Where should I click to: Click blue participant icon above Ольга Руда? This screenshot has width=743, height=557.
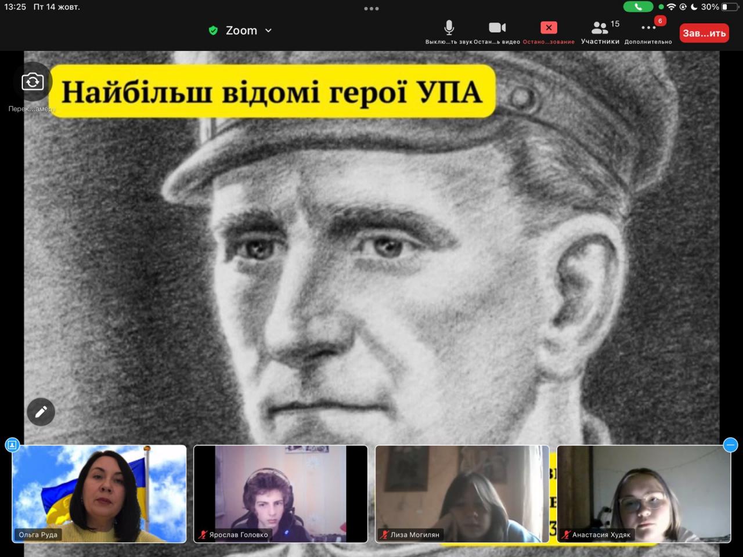12,445
